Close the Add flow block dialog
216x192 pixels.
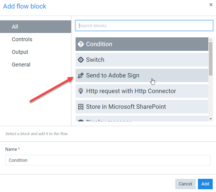[211, 5]
